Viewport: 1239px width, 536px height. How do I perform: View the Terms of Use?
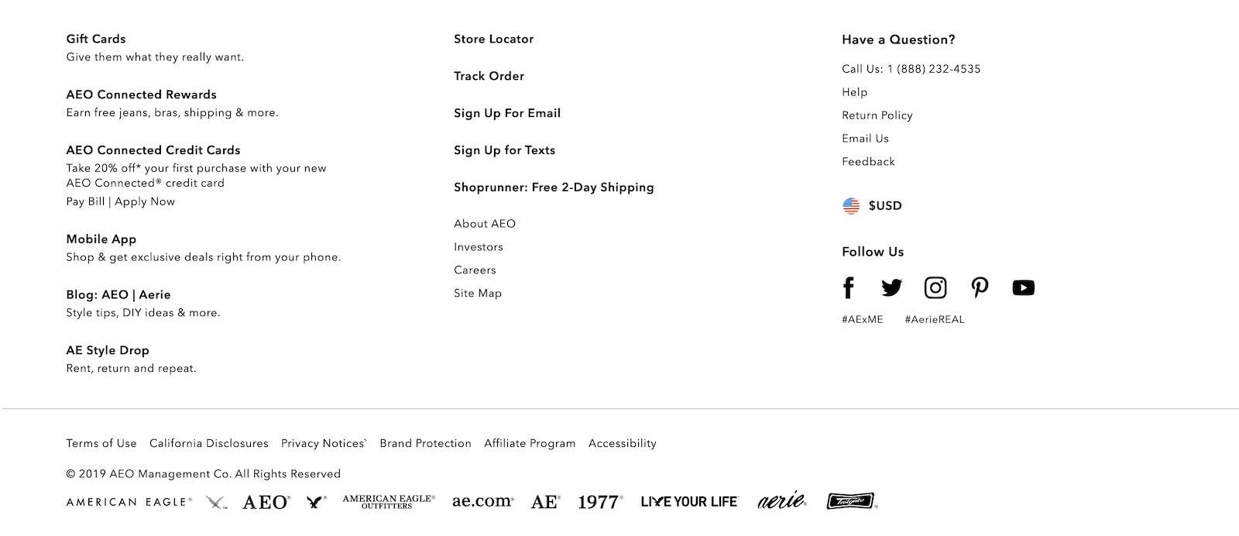coord(101,444)
